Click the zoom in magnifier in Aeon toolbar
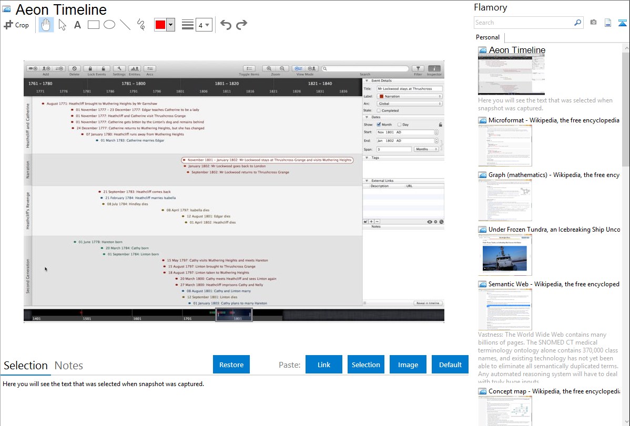This screenshot has width=630, height=426. (269, 69)
